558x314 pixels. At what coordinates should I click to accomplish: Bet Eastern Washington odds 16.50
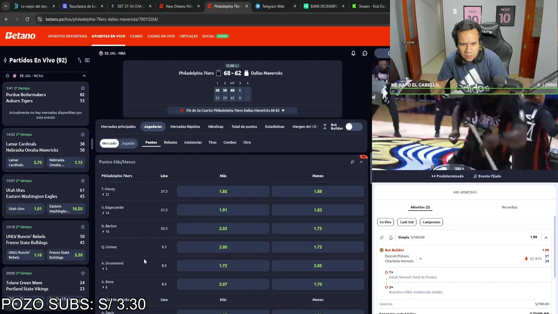[66, 209]
